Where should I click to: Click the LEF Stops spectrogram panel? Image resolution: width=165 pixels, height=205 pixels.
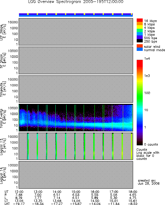pos(76,32)
